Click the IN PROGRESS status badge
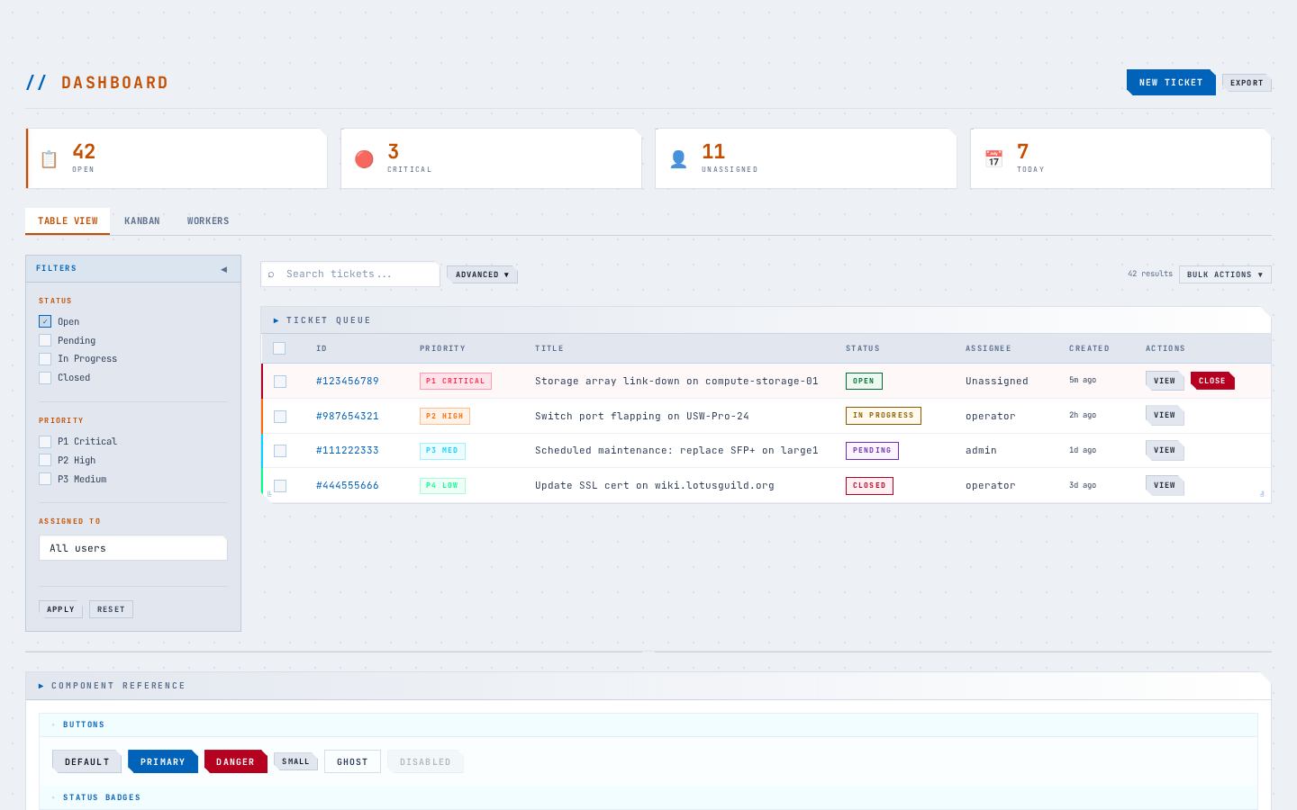The image size is (1297, 810). 884,416
